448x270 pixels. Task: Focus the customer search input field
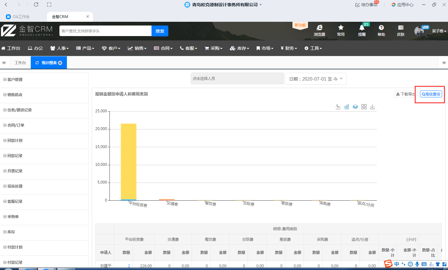[105, 31]
